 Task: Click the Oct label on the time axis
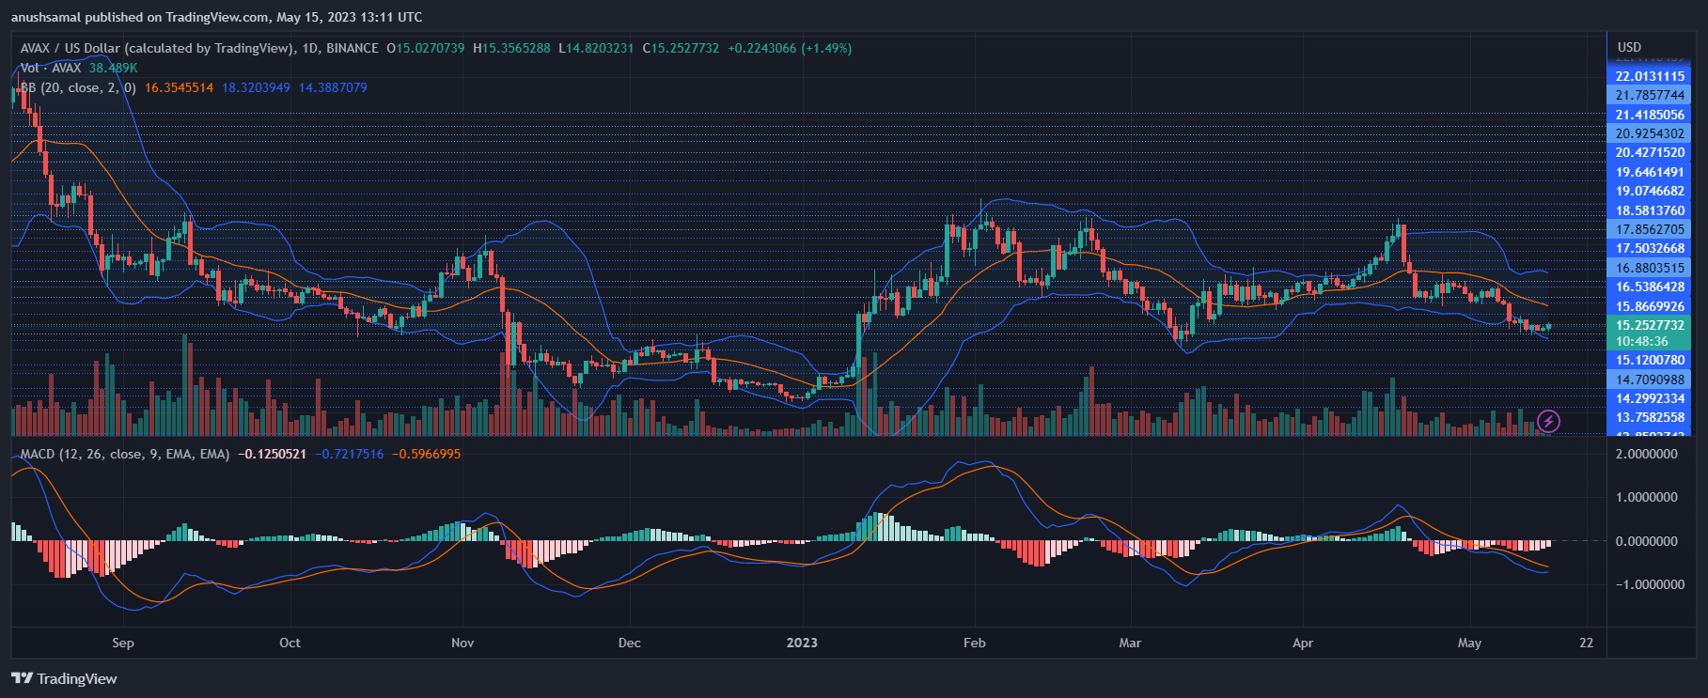(x=290, y=643)
